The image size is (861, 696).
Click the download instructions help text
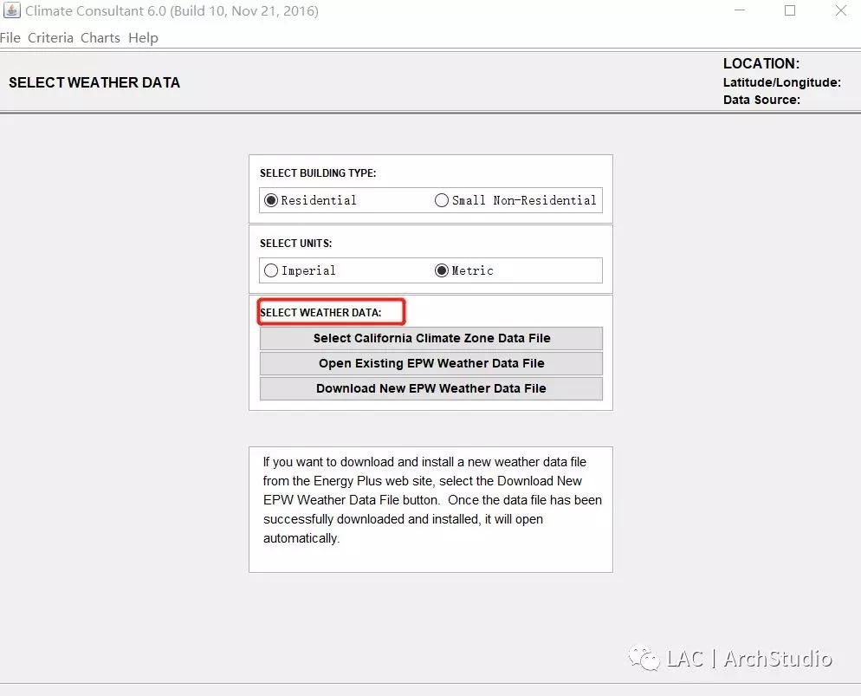(431, 500)
